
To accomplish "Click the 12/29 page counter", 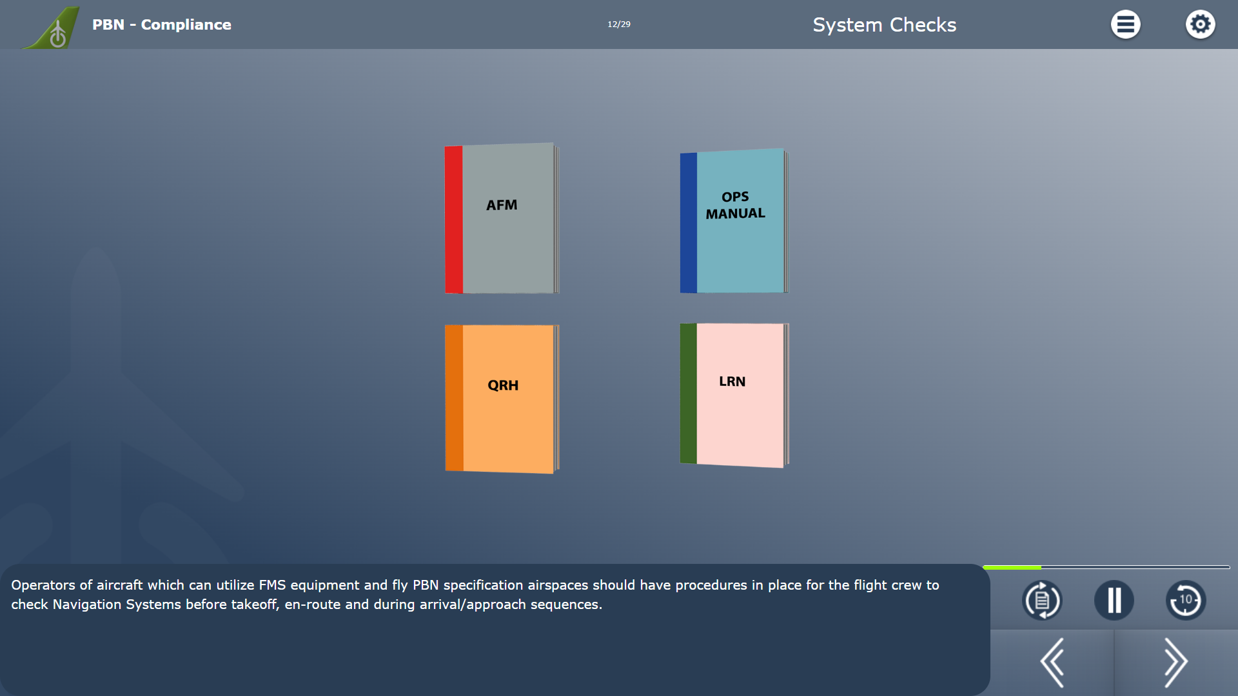I will point(619,24).
